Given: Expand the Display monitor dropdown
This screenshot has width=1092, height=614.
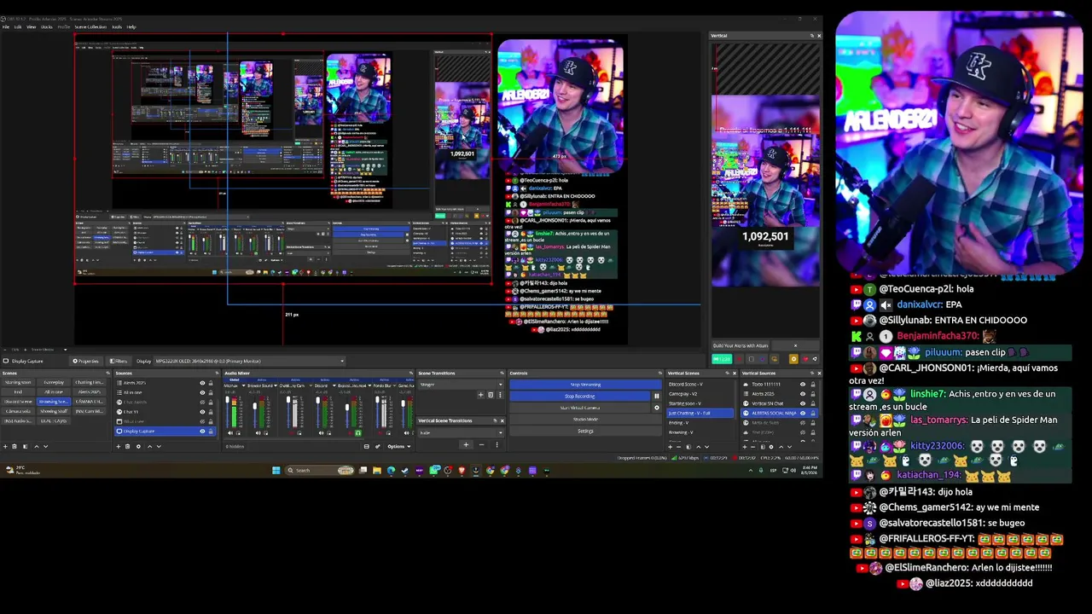Looking at the screenshot, I should tap(249, 361).
